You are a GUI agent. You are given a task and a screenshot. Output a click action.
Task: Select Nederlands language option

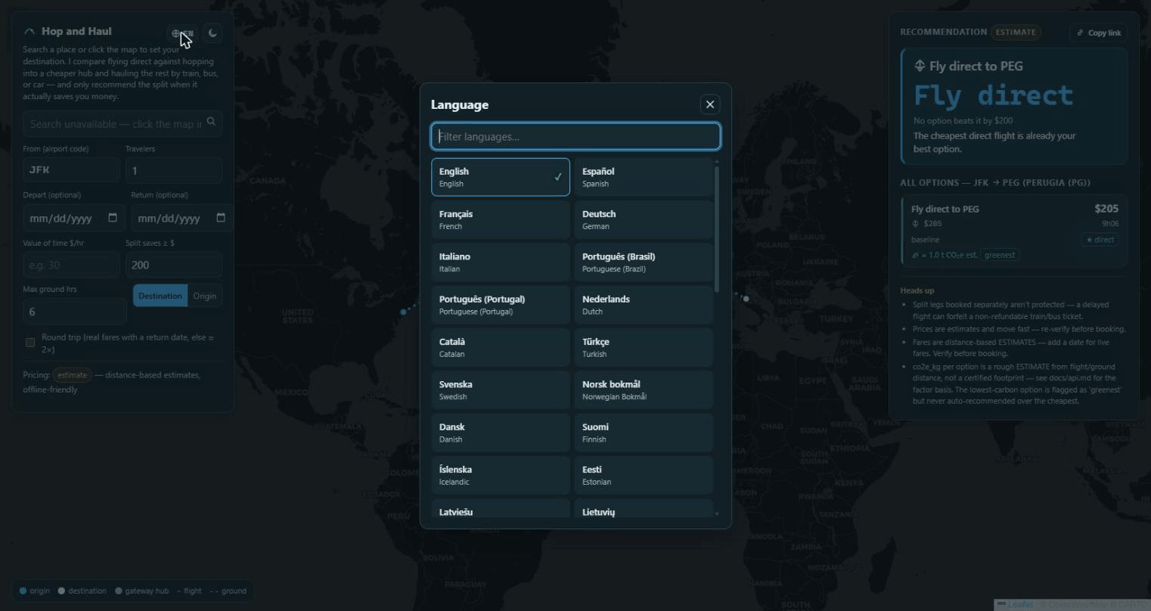(644, 305)
